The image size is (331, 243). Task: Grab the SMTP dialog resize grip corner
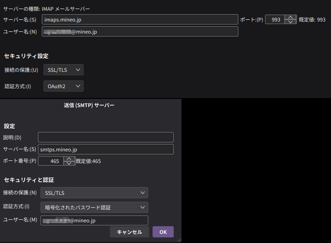click(x=179, y=240)
